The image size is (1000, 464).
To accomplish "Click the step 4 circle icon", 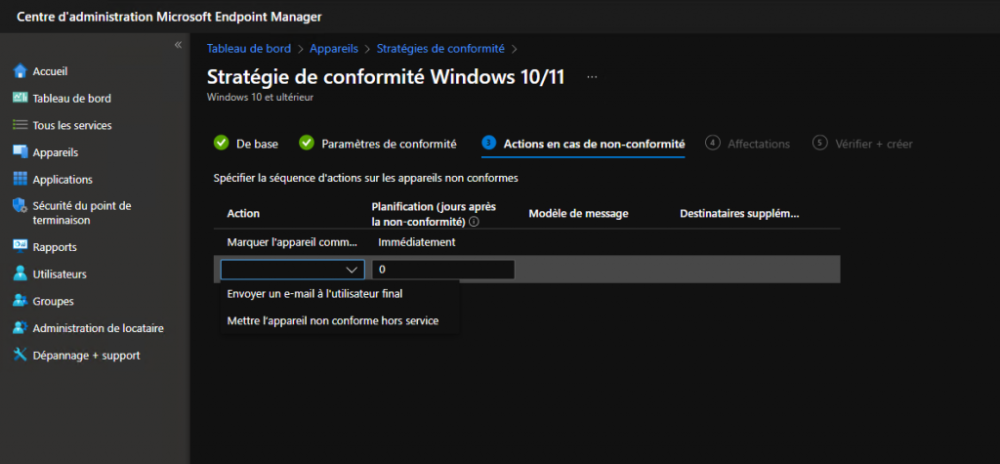I will 712,143.
